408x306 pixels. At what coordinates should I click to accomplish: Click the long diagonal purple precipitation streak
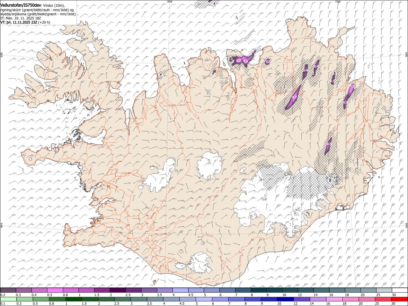click(293, 97)
